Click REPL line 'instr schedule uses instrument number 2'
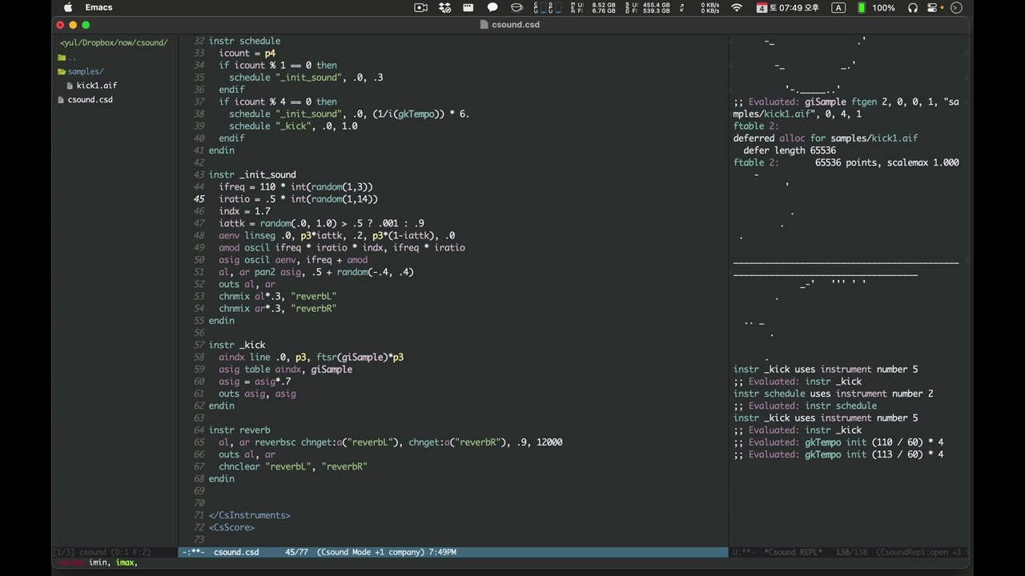Screen dimensions: 1025x576 [x=834, y=394]
